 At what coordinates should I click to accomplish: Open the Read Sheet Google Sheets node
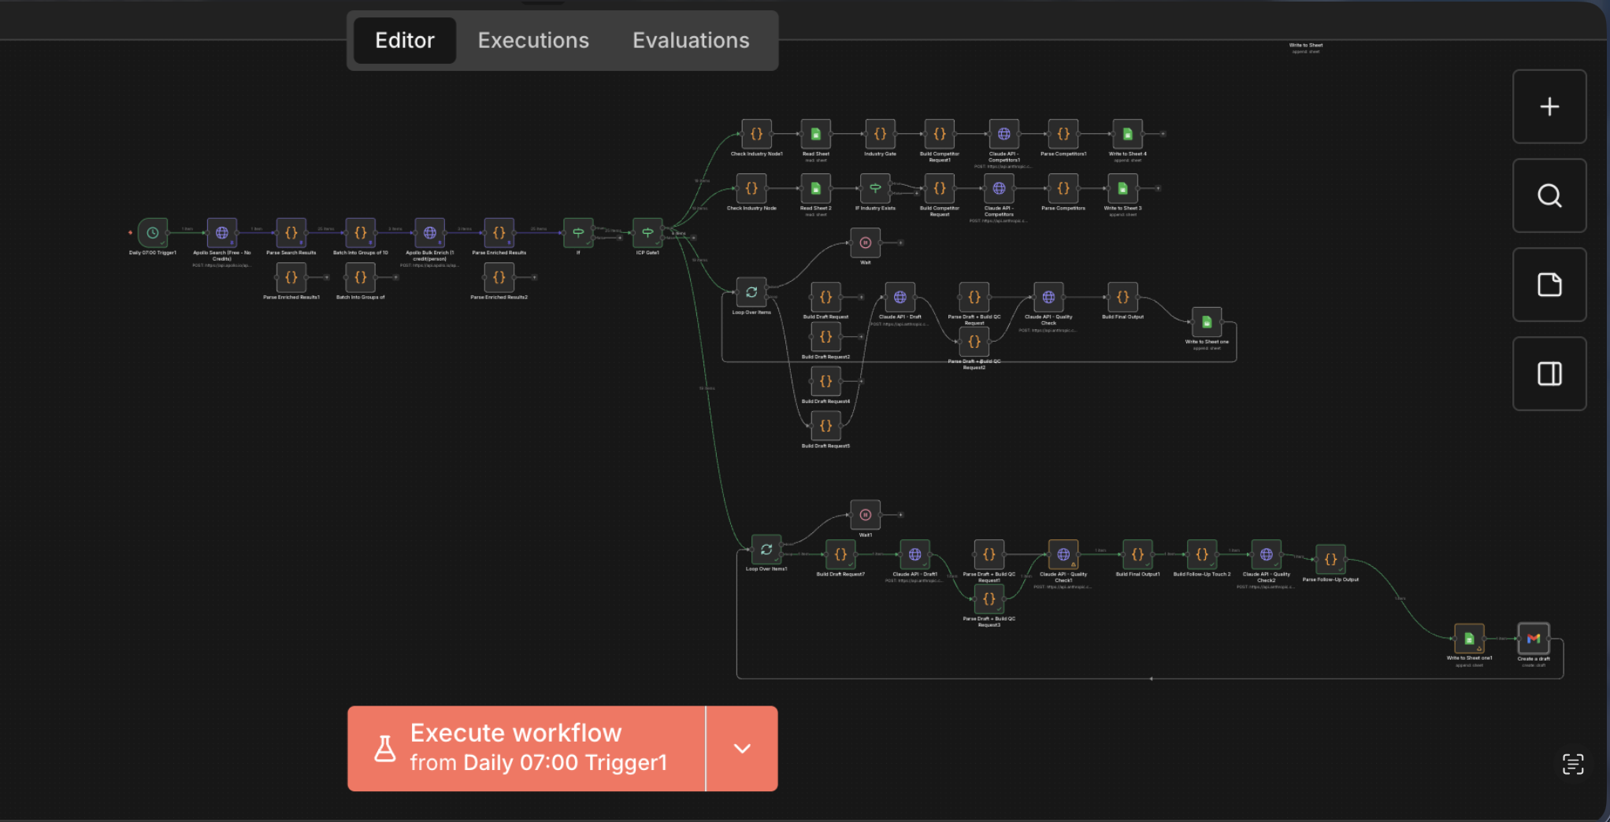point(814,133)
